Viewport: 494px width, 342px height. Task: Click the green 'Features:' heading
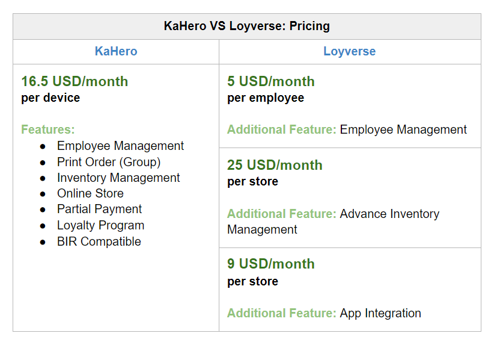pos(48,129)
